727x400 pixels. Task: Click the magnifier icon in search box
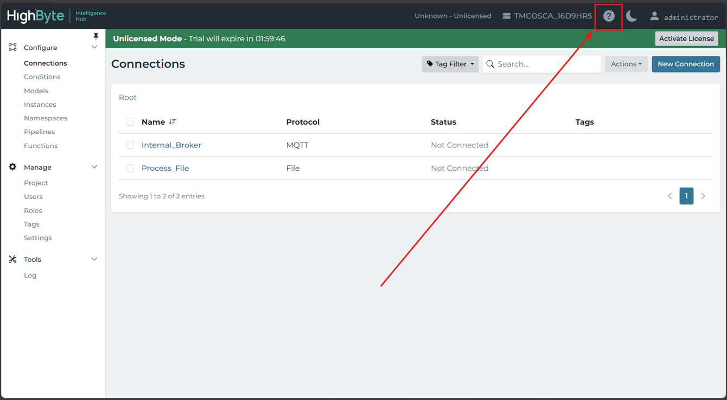pos(490,64)
